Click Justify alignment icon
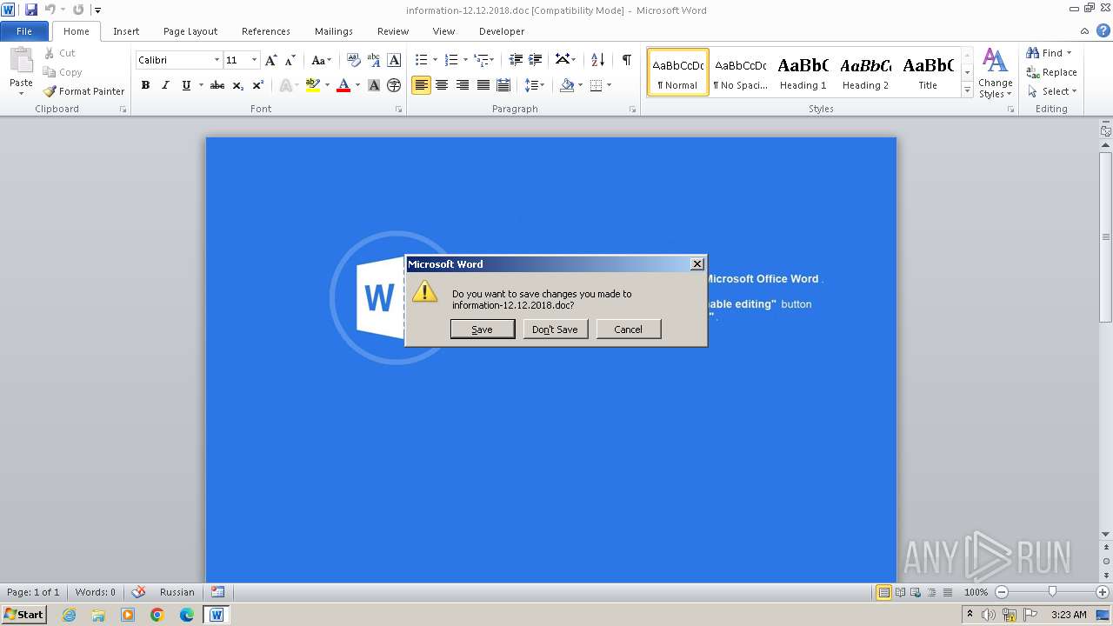The height and width of the screenshot is (626, 1113). [483, 85]
